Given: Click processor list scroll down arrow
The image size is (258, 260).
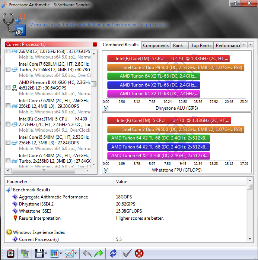Looking at the screenshot, I should point(94,165).
